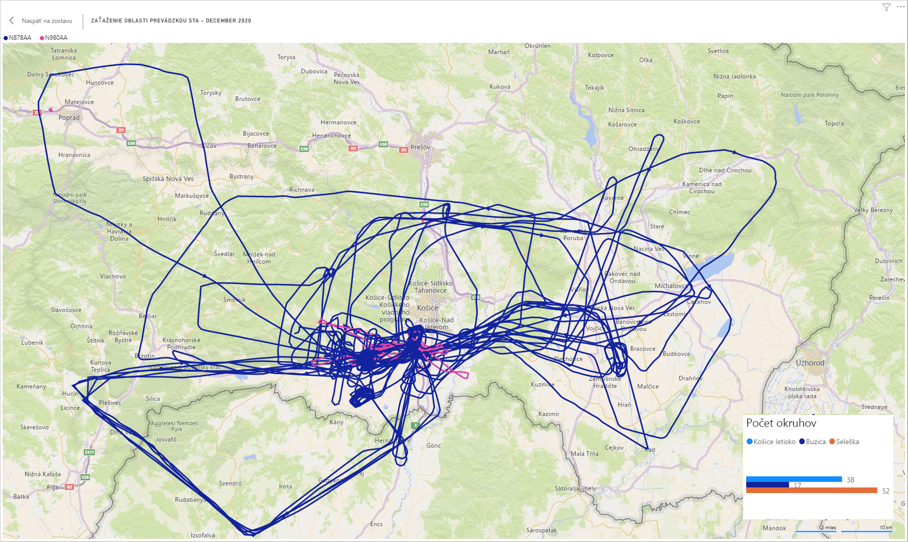Click the Užhorod city label on map
This screenshot has height=542, width=908.
[x=810, y=363]
